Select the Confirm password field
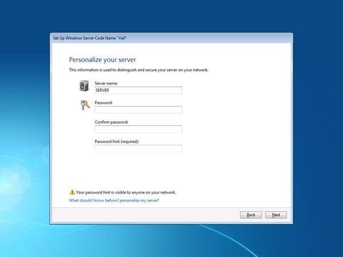343x257 pixels. (x=138, y=129)
